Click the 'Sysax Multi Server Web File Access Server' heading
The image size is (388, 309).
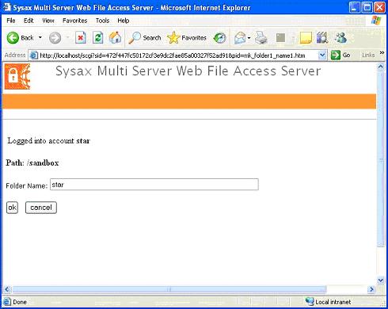188,71
